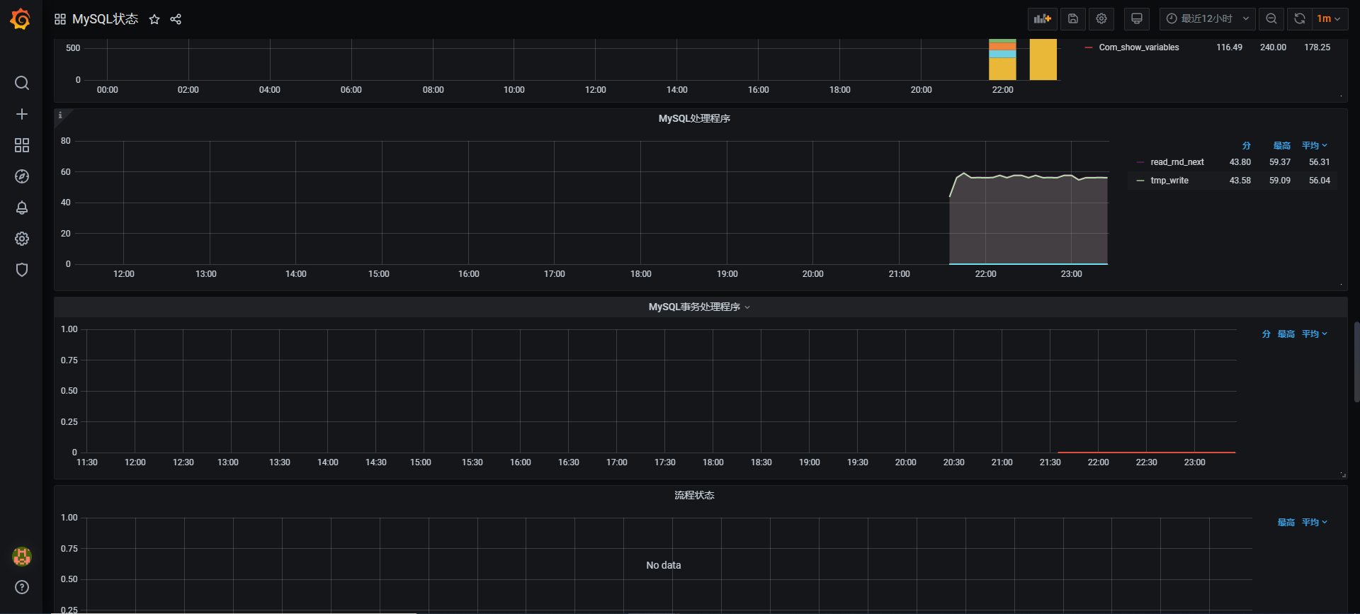1360x614 pixels.
Task: Click the Add panel icon
Action: (1042, 19)
